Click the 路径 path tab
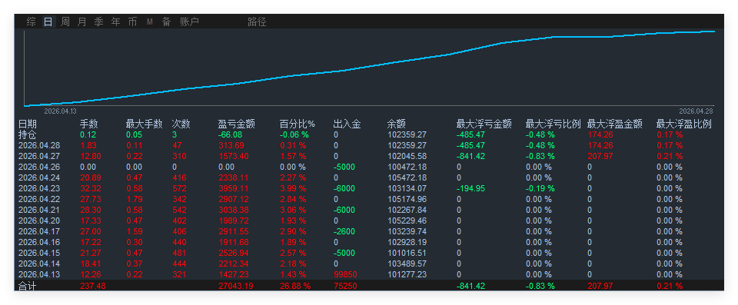The height and width of the screenshot is (305, 738). (257, 22)
